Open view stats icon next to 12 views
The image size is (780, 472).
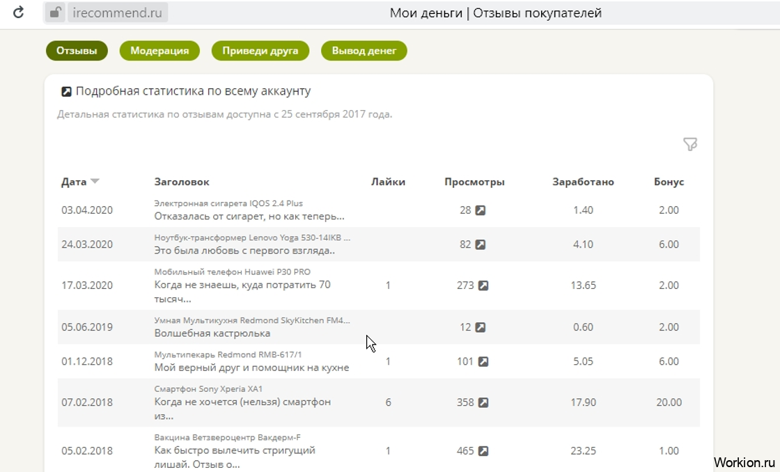tap(480, 327)
